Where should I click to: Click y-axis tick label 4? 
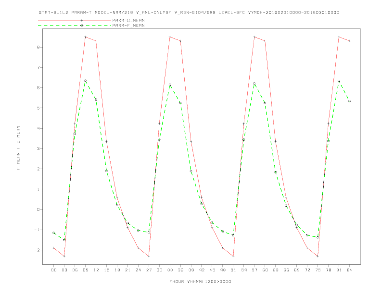(38, 128)
